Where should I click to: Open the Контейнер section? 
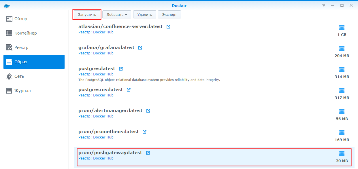[x=25, y=33]
